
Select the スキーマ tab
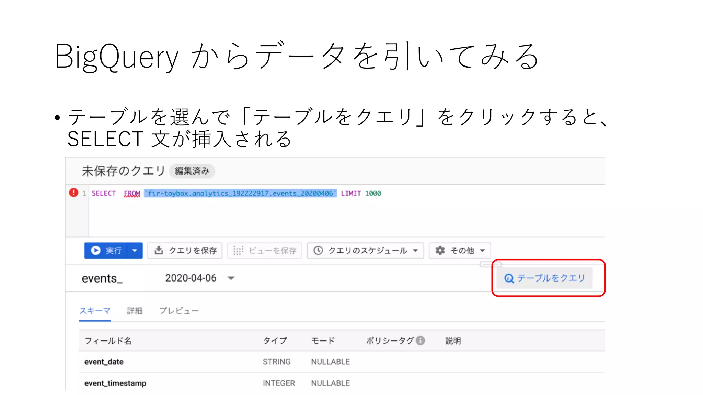95,311
